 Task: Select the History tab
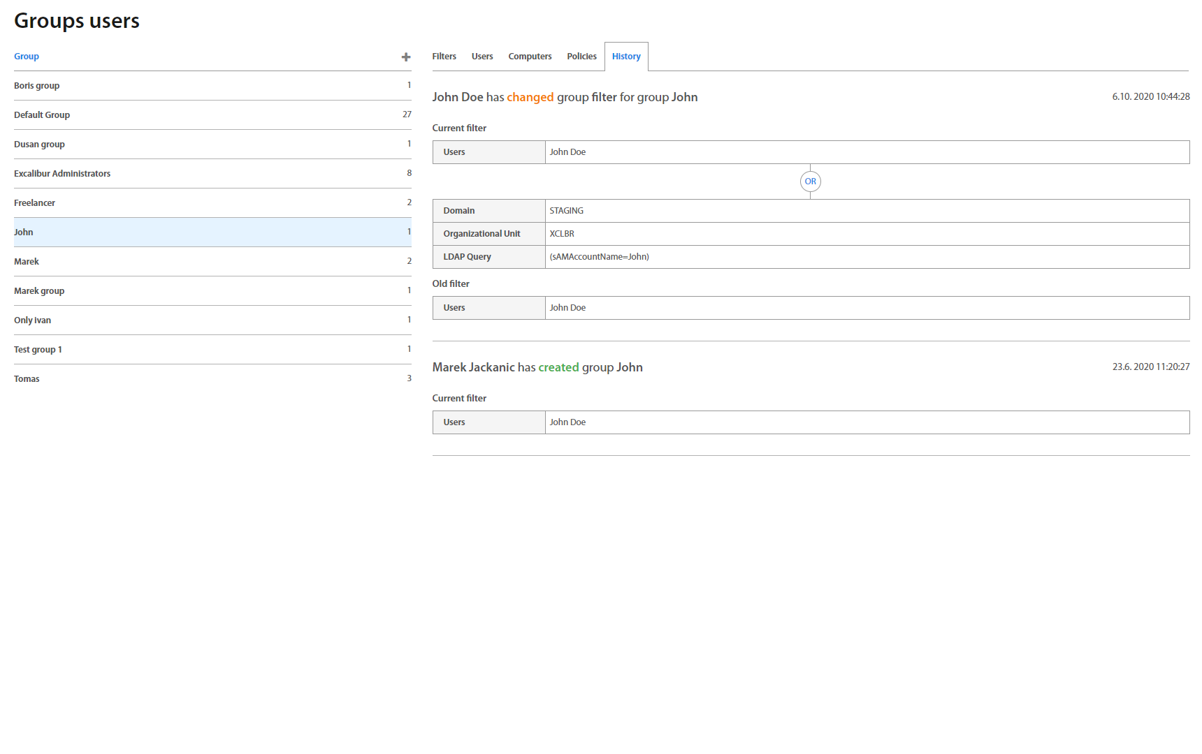coord(626,57)
